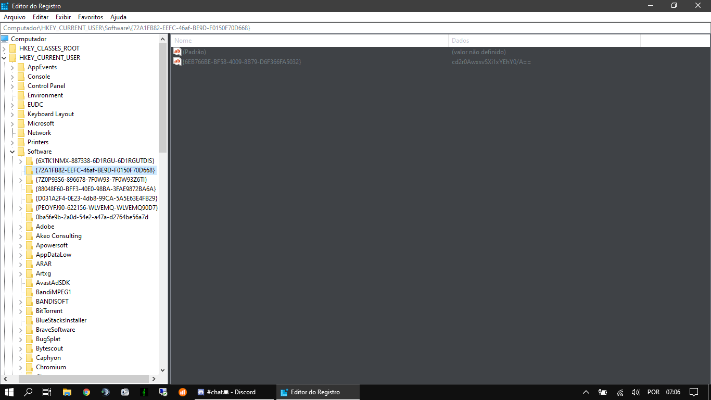The width and height of the screenshot is (711, 400).
Task: Click the Computador root computer icon
Action: point(5,39)
